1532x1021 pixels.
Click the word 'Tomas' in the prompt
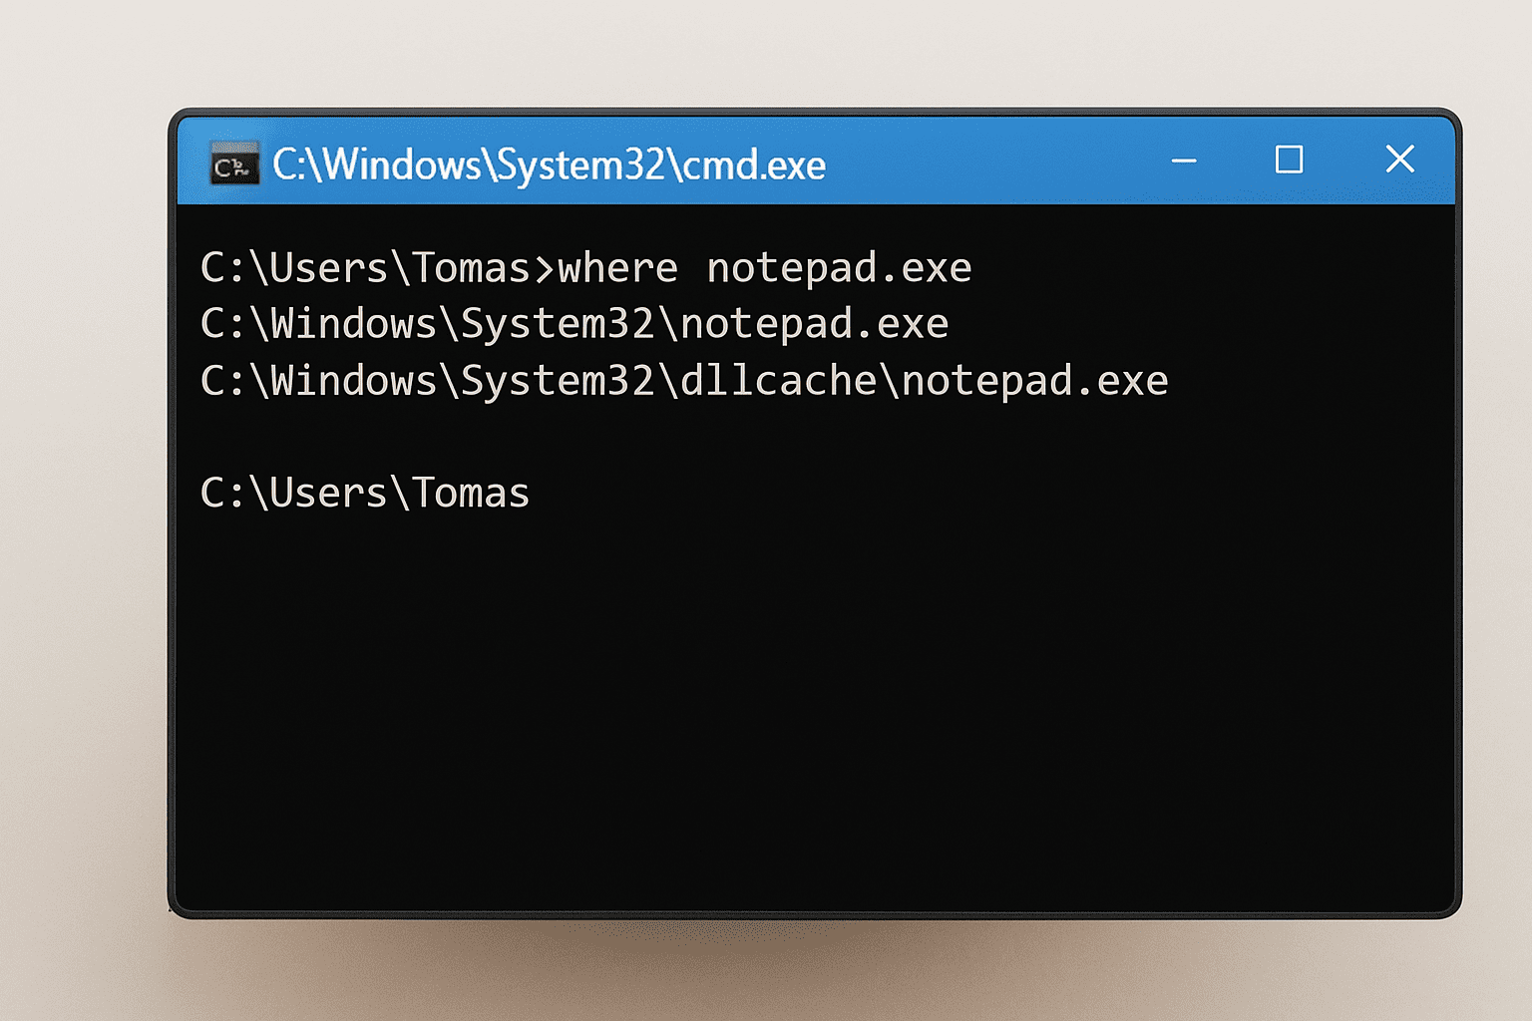[x=469, y=491]
